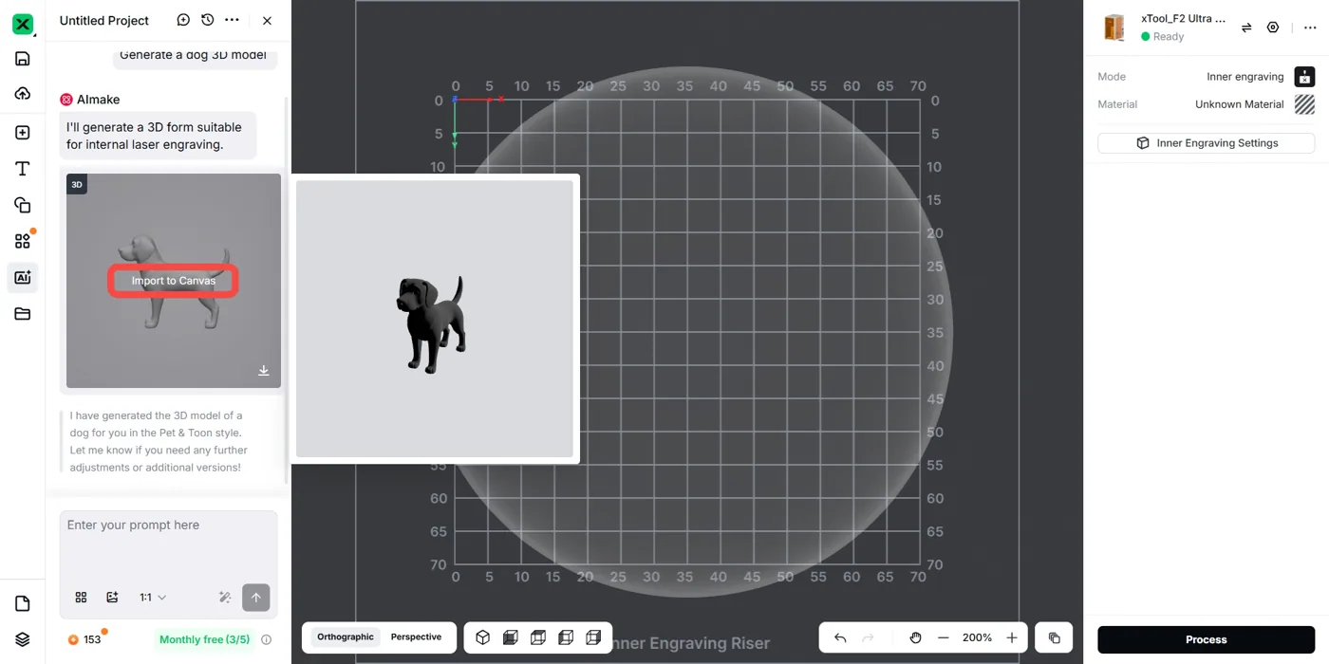Switch to Orthographic view
This screenshot has width=1329, height=664.
(x=346, y=637)
